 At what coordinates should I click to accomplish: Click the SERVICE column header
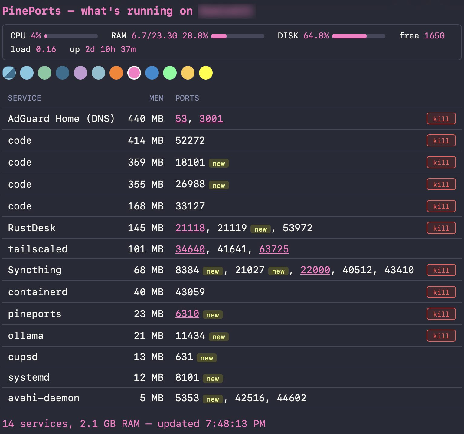(25, 98)
